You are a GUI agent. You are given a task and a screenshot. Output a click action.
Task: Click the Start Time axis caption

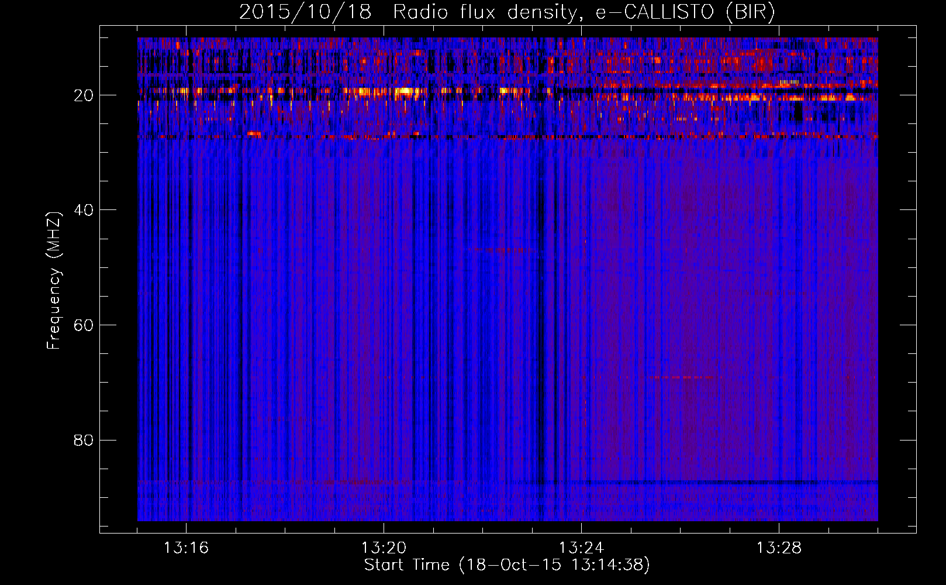point(506,565)
